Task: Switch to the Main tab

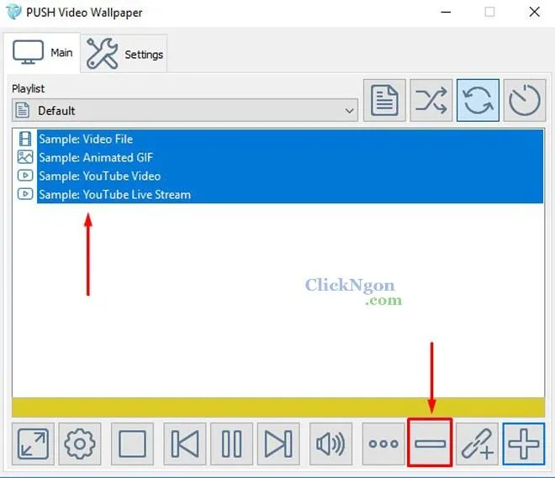Action: pos(43,53)
